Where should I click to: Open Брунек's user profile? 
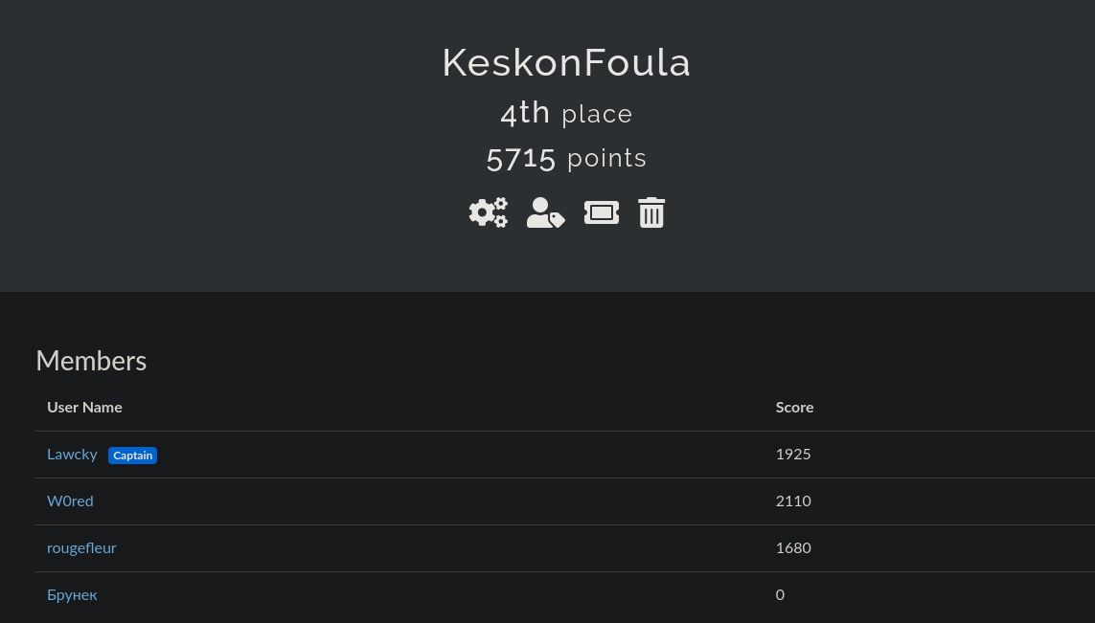(72, 595)
